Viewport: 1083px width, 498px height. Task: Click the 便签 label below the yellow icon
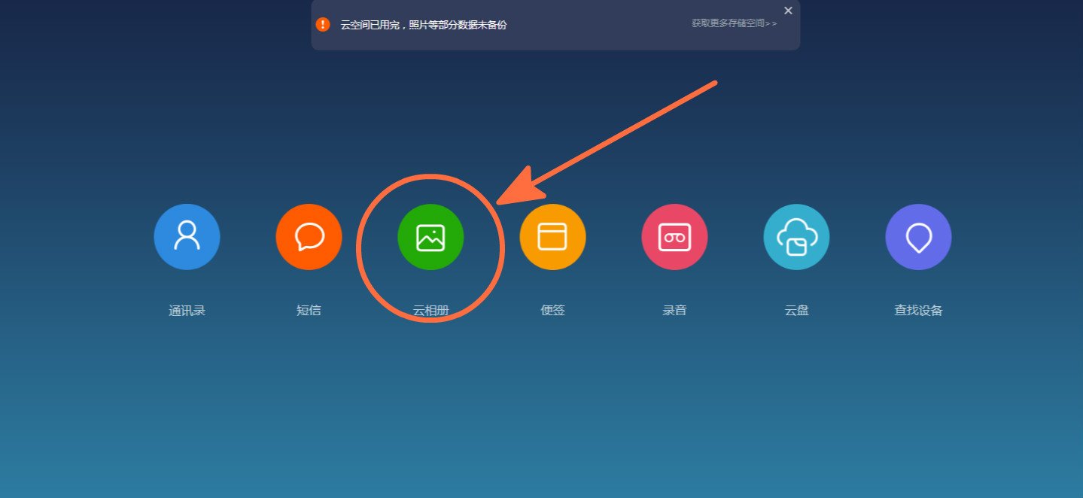pos(552,309)
